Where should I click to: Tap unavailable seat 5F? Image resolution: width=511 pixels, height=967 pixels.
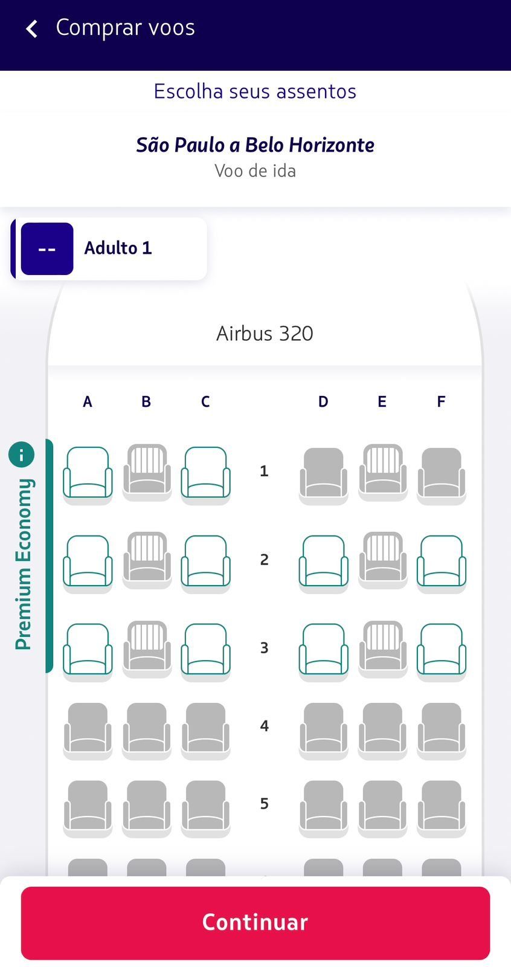(x=441, y=806)
